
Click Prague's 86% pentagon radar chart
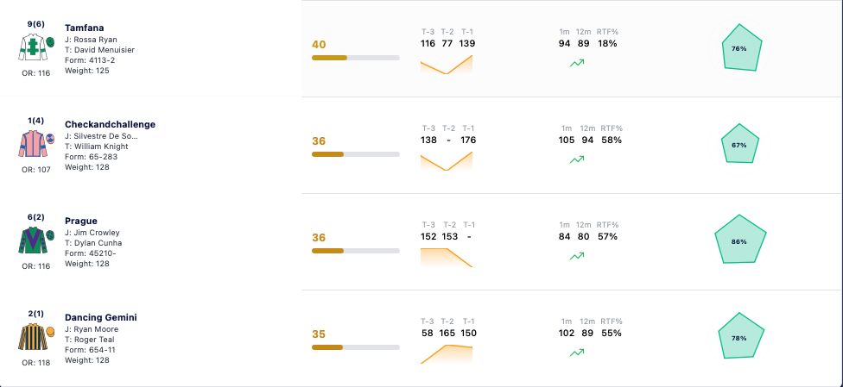(739, 240)
